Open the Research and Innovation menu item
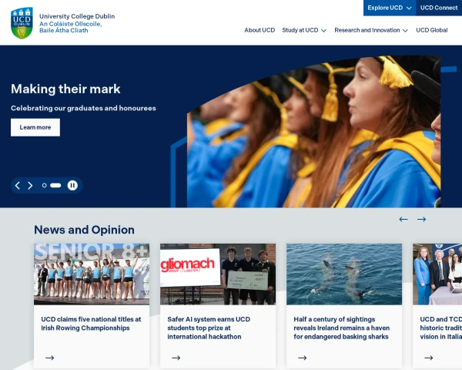 [367, 30]
